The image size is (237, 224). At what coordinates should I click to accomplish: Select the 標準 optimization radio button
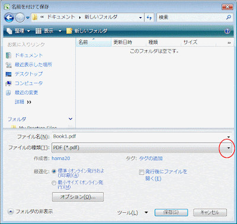pyautogui.click(x=54, y=171)
